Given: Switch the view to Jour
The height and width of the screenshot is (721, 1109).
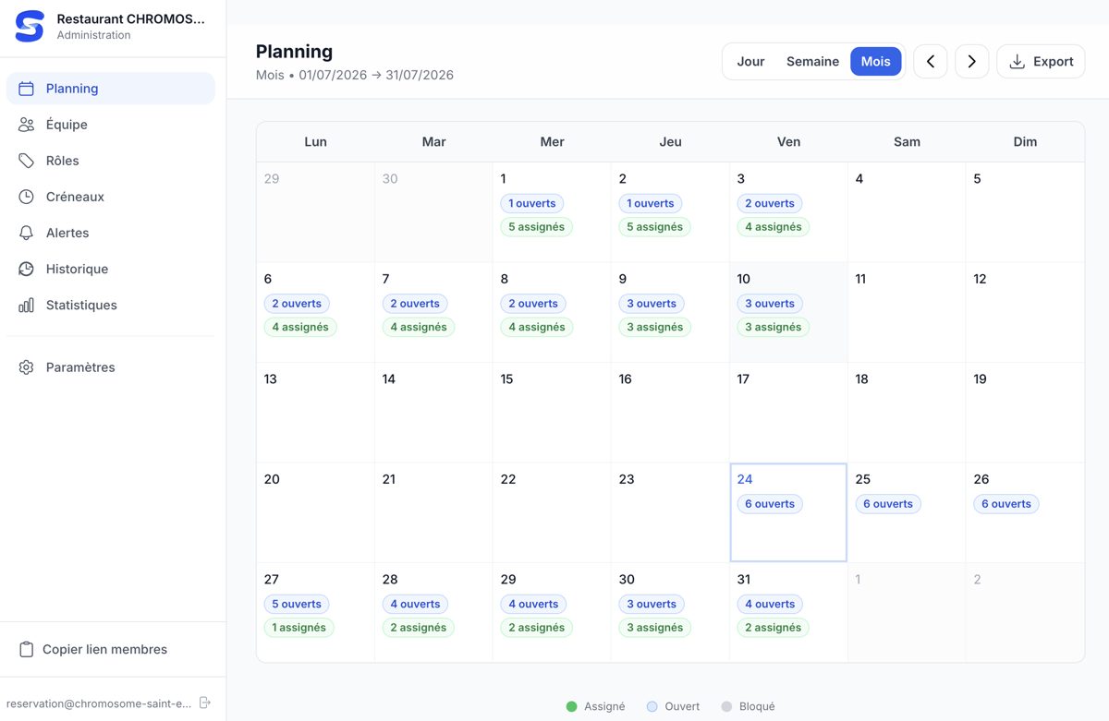Looking at the screenshot, I should 750,62.
